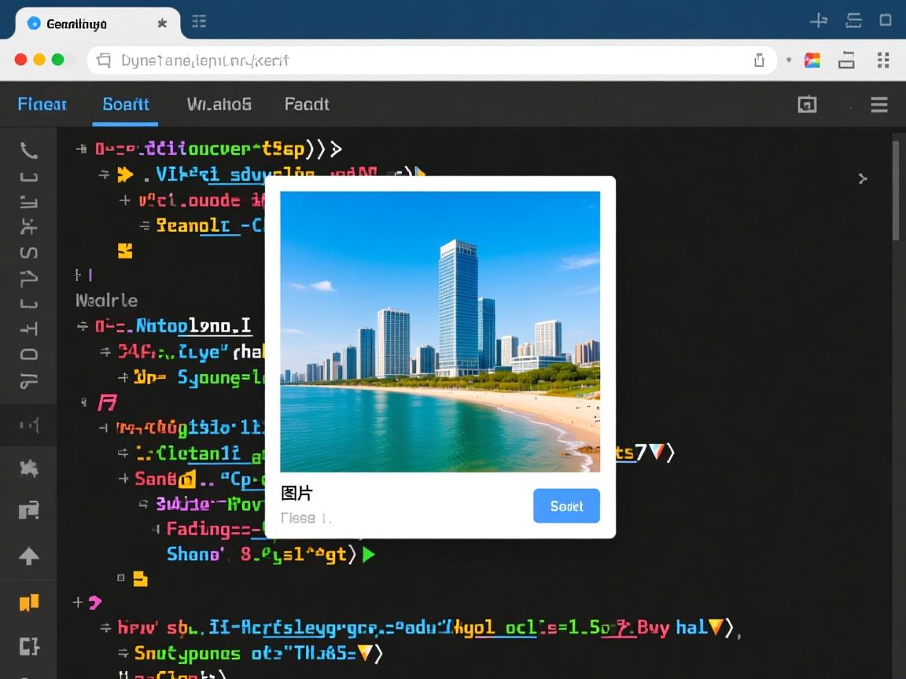Click the upward arrow icon in left sidebar
This screenshot has height=679, width=906.
pos(28,556)
